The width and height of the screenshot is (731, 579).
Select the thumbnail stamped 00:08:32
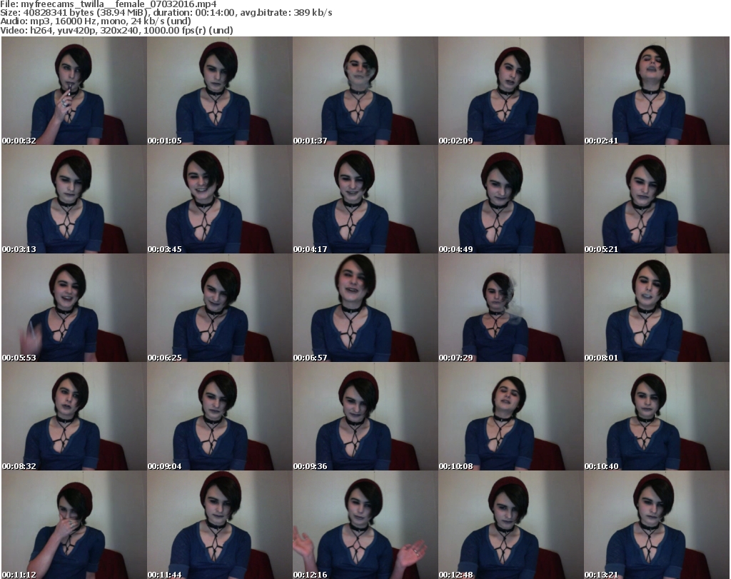point(74,416)
